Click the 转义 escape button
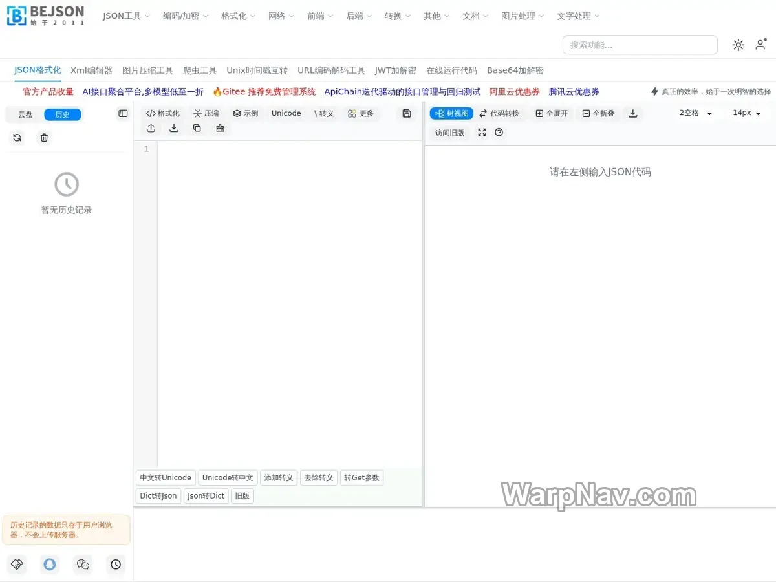Image resolution: width=776 pixels, height=582 pixels. [324, 113]
